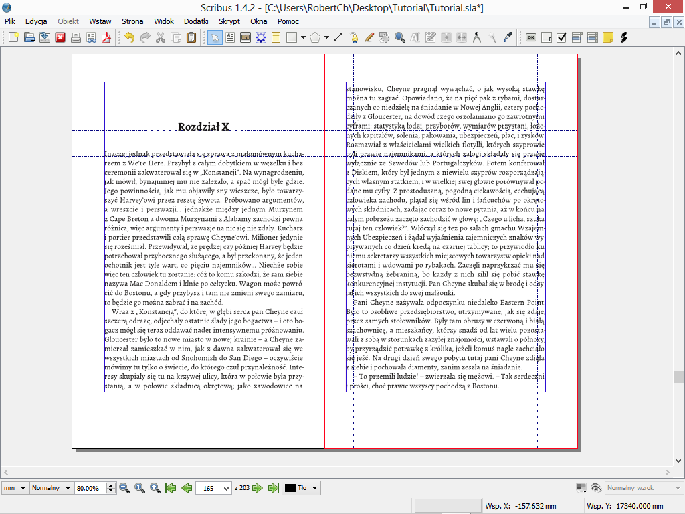685x514 pixels.
Task: Open the measurement unit mm dropdown
Action: tap(15, 488)
